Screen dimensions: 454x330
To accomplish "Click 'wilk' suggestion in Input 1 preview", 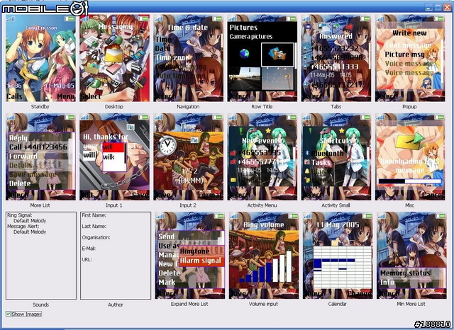I will point(109,157).
